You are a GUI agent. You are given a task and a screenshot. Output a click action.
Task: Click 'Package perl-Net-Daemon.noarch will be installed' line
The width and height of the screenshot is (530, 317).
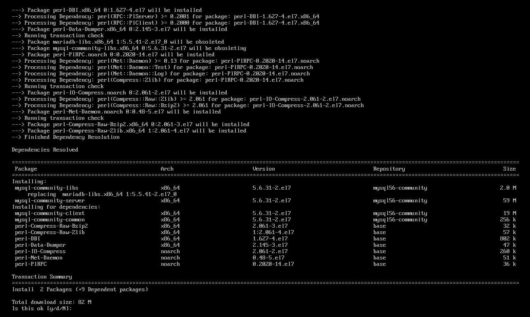point(117,111)
